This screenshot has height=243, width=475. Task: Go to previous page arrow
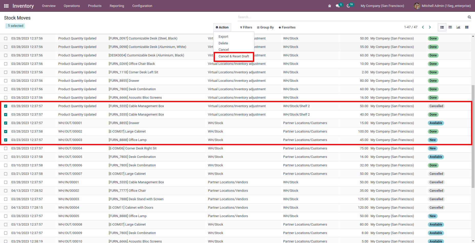point(423,27)
